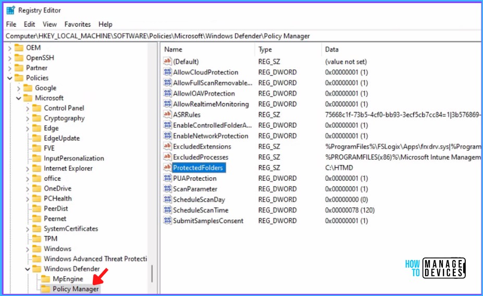Open the Help menu
The image size is (483, 296).
pos(105,24)
